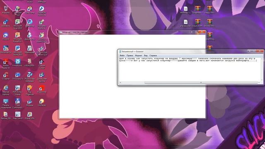This screenshot has width=265, height=149.
Task: Select the GraysCASM archive on desktop
Action: click(198, 23)
